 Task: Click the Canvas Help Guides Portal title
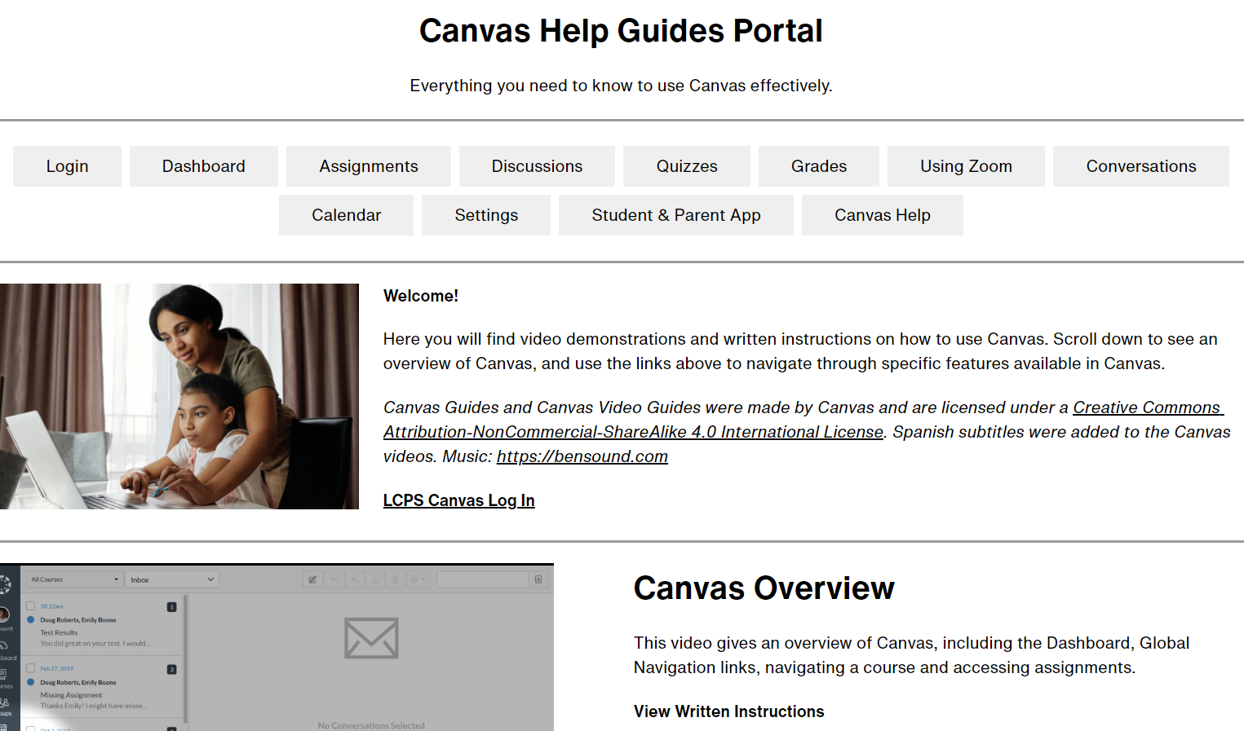click(x=621, y=31)
